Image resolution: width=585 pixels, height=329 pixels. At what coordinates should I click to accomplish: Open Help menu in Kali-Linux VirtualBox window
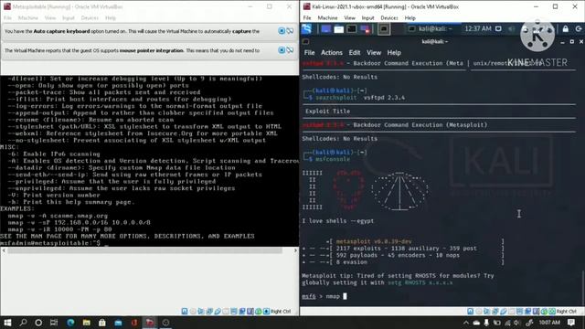[410, 18]
